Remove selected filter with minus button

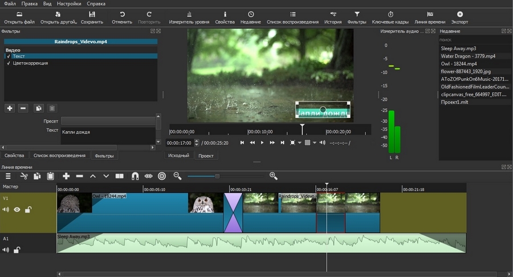coord(23,108)
